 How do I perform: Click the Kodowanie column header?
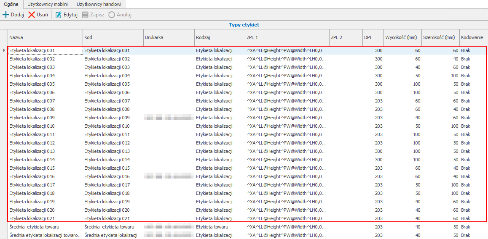[472, 37]
